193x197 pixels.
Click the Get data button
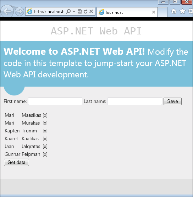(16, 163)
